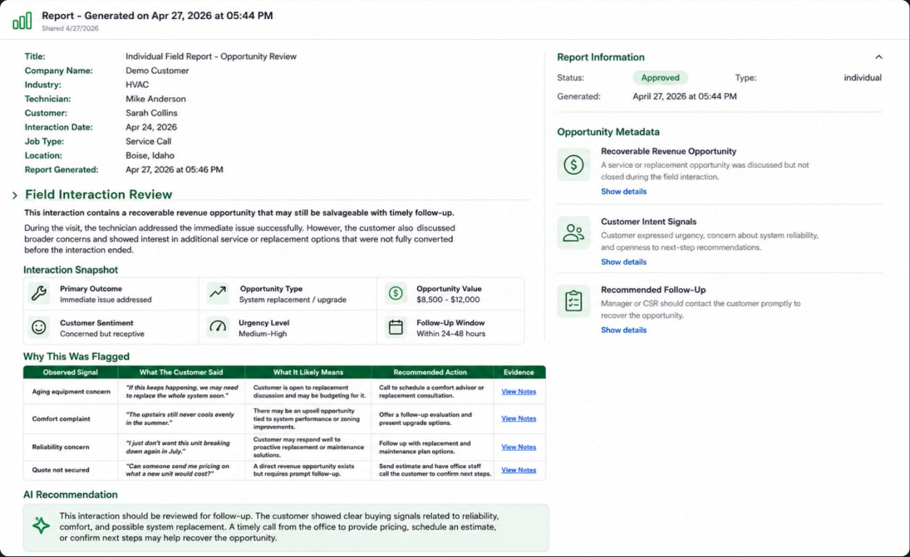910x557 pixels.
Task: Click the Demo Customer company name
Action: pos(157,71)
